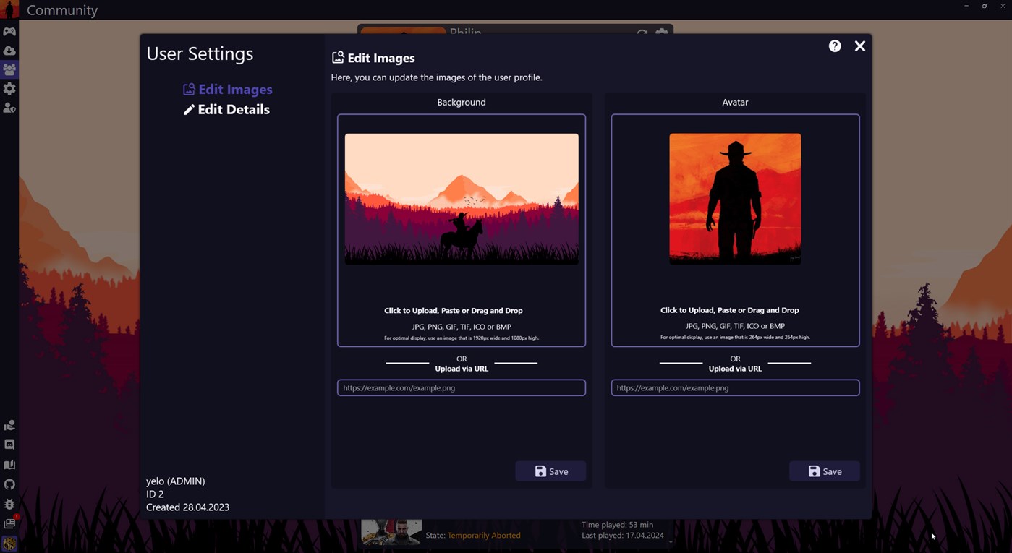1012x553 pixels.
Task: Save the Avatar image
Action: pos(825,471)
